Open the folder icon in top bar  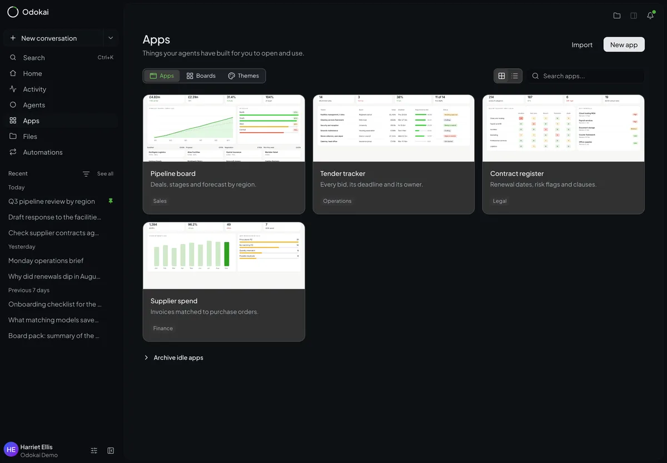(617, 16)
